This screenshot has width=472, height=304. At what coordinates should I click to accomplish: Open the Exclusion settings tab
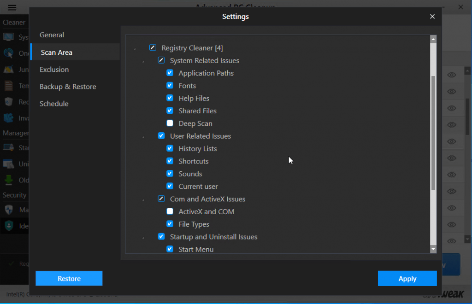(x=75, y=70)
